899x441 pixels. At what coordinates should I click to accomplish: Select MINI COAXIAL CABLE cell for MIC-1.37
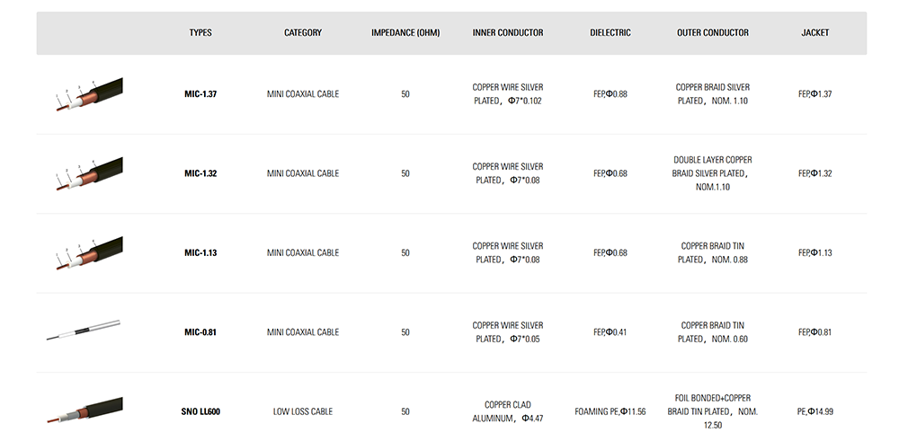pos(303,94)
